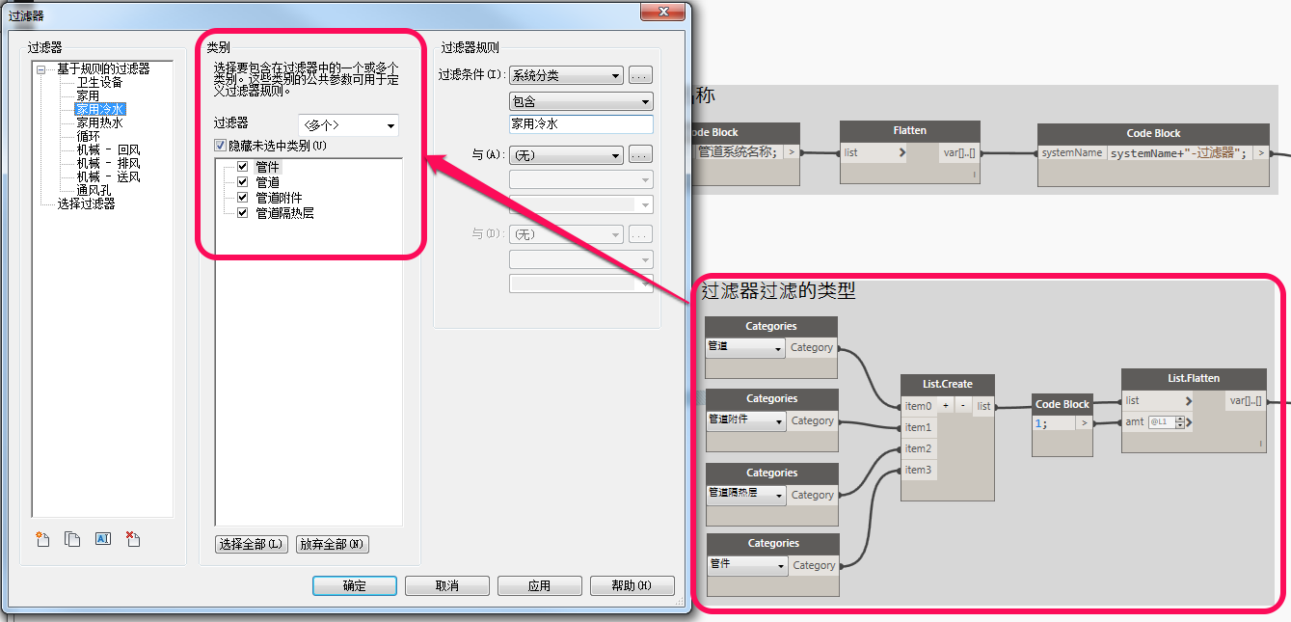Viewport: 1291px width, 622px height.
Task: Select 选择过滤器 tree node
Action: coord(86,203)
